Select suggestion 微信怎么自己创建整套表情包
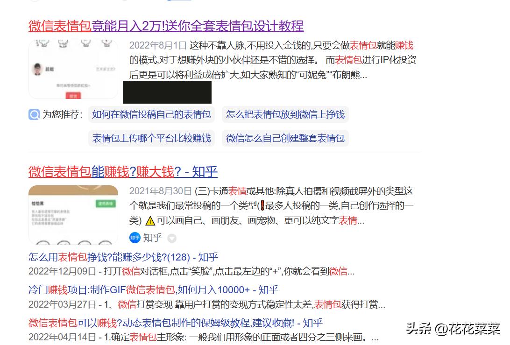The image size is (510, 345). click(x=286, y=138)
